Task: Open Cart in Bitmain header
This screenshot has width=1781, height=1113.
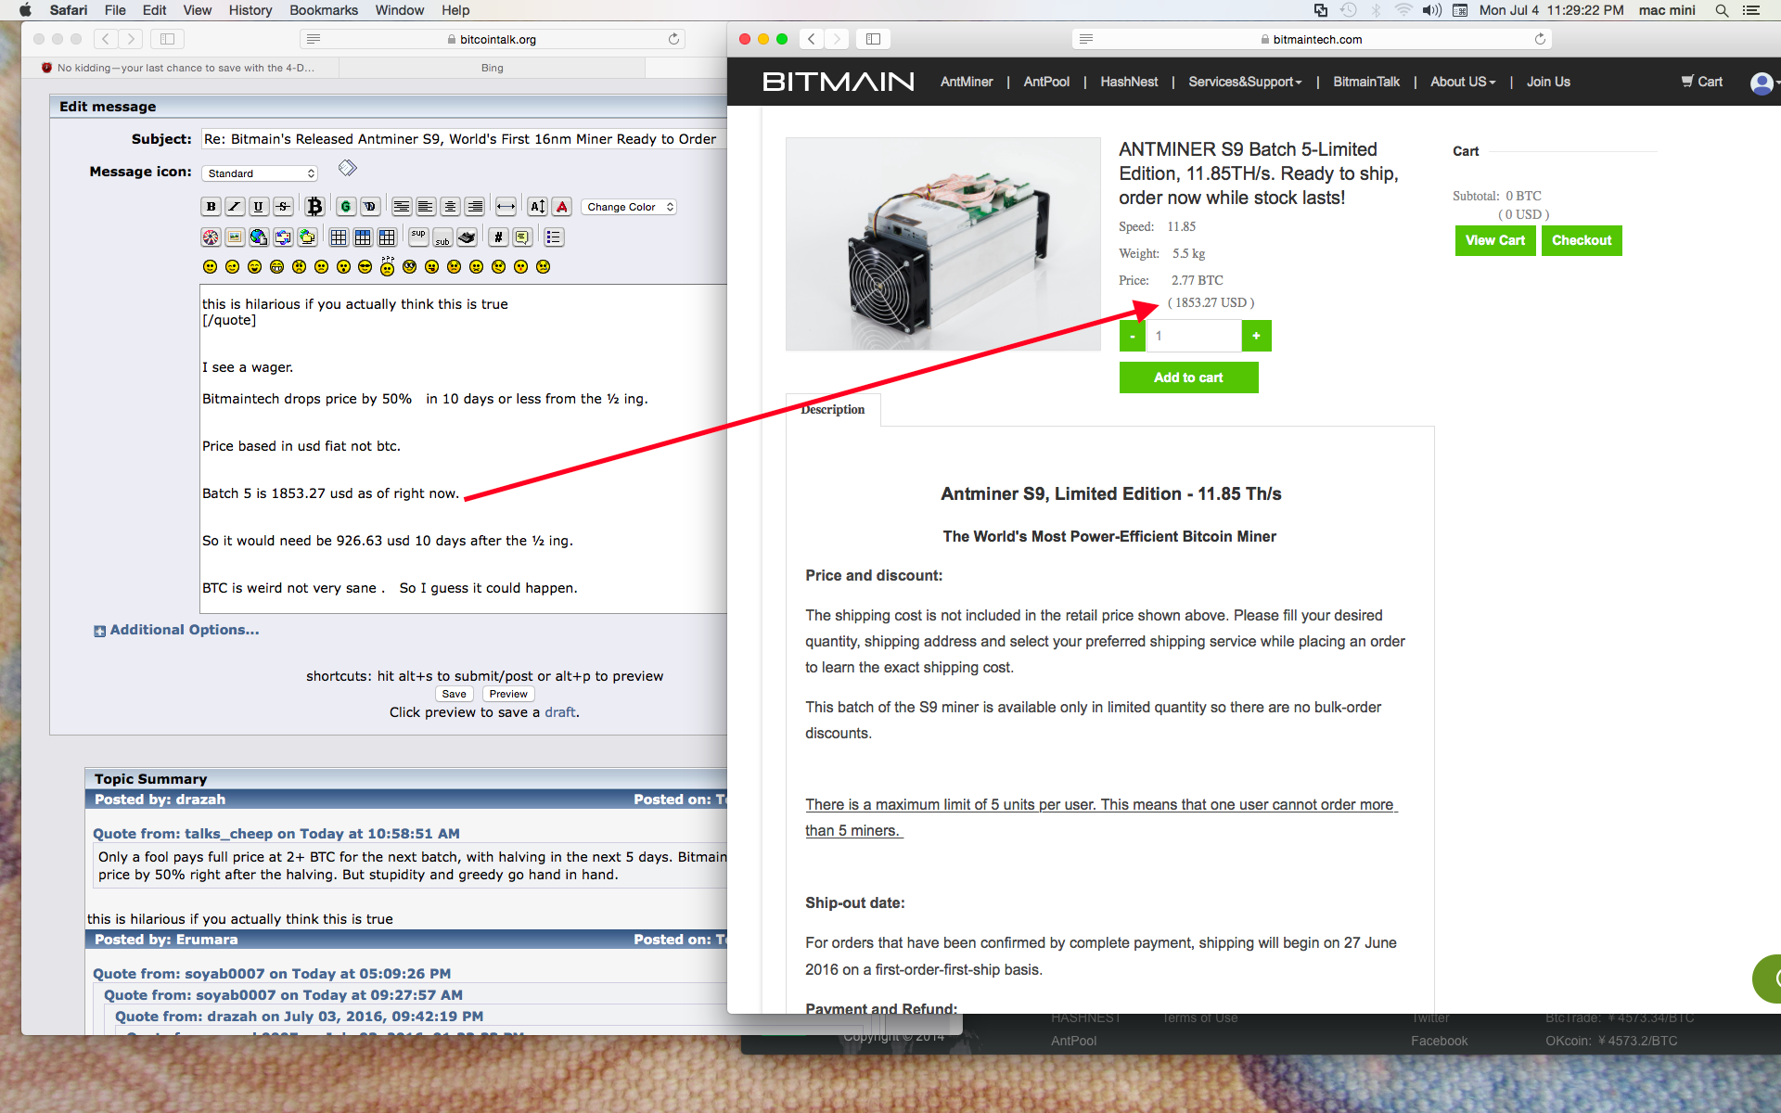Action: [x=1702, y=82]
